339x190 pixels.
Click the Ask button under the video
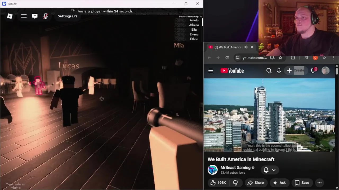point(279,183)
